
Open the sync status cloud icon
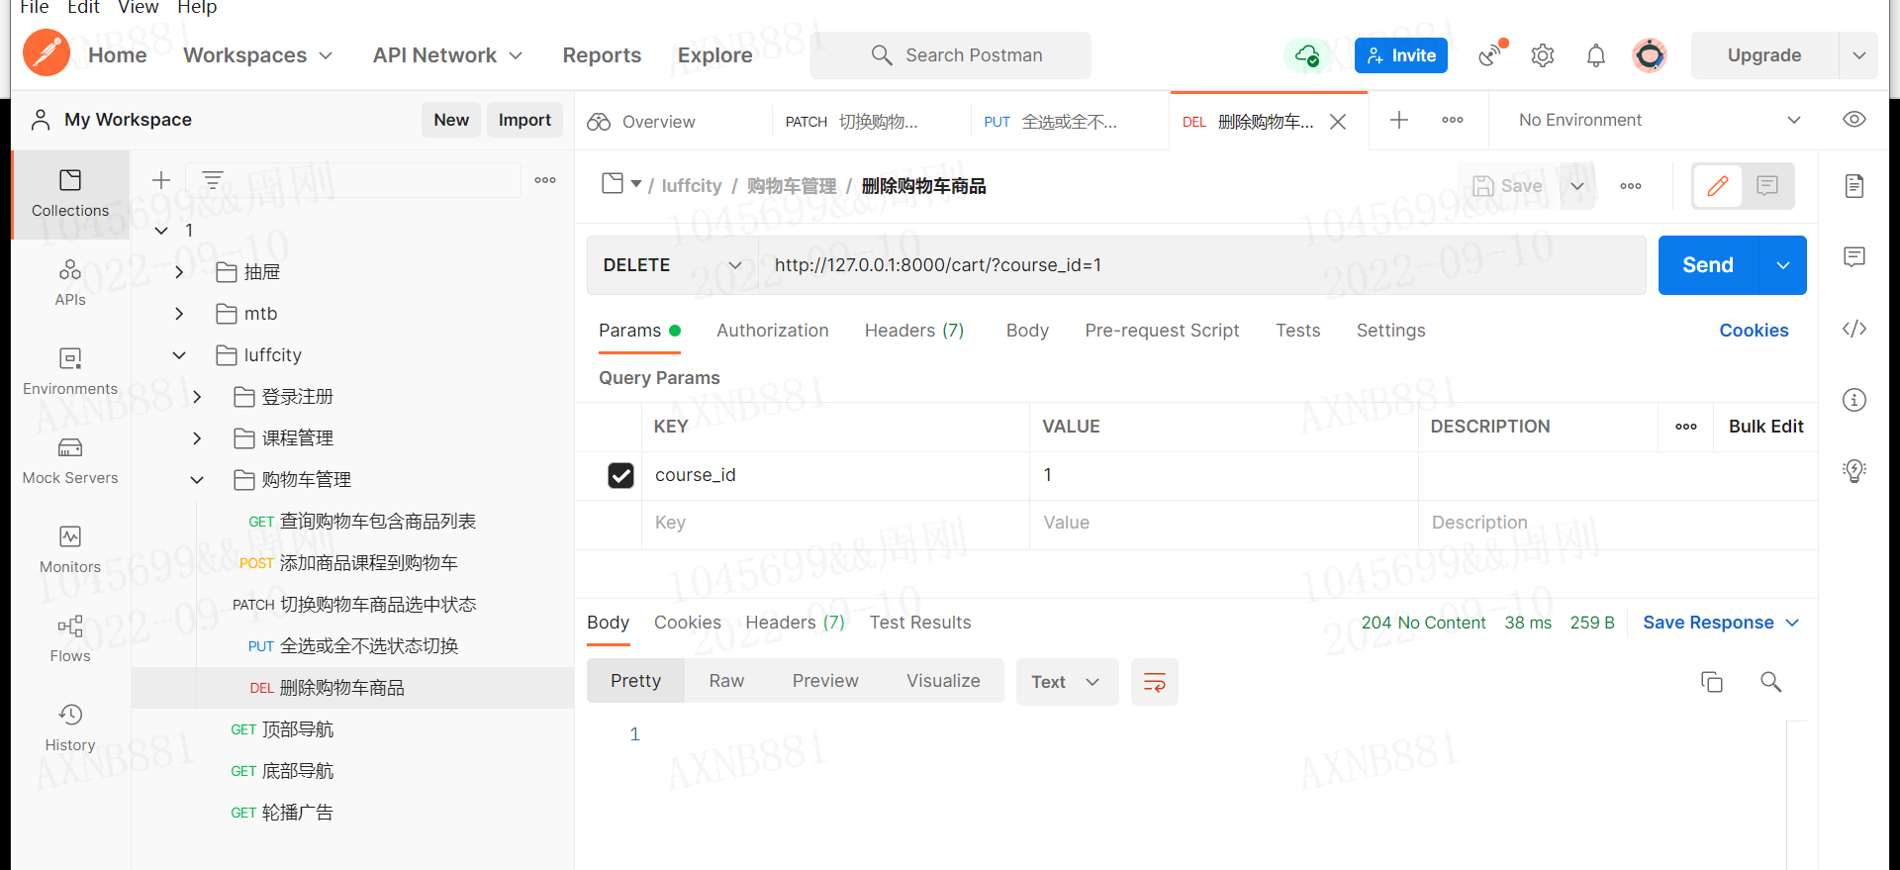1307,55
